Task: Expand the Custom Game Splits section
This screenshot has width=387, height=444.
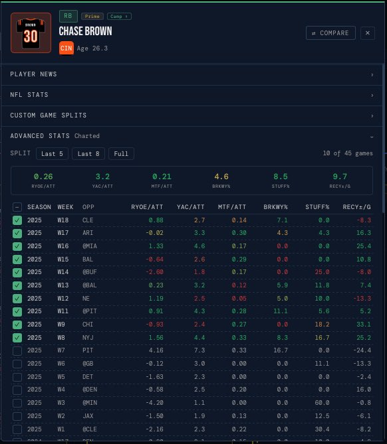Action: tap(192, 115)
